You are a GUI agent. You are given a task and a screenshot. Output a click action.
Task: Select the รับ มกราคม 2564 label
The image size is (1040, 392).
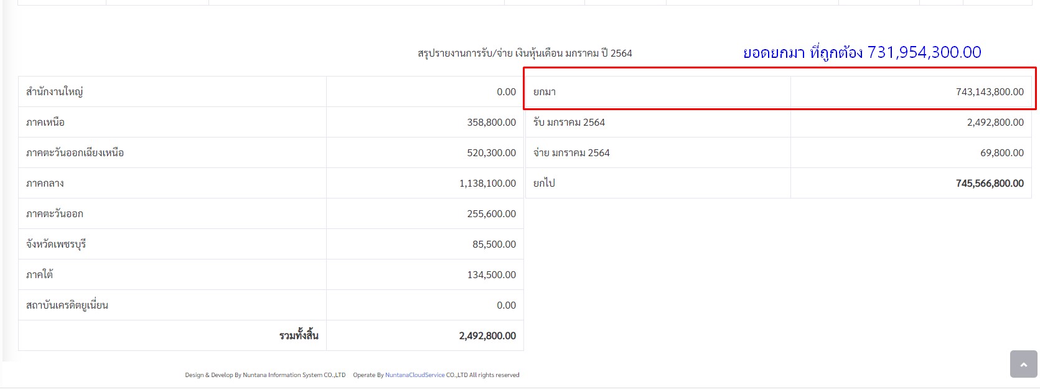click(569, 123)
